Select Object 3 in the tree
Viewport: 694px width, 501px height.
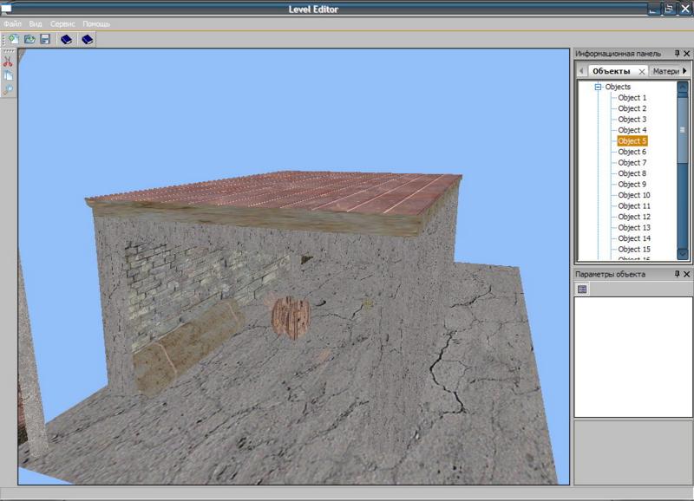point(632,120)
